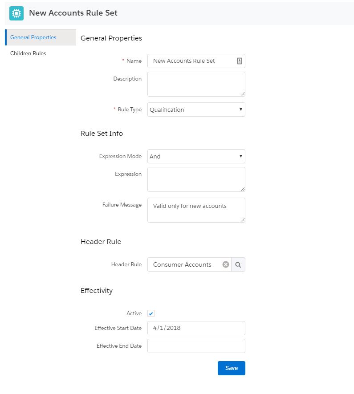The image size is (354, 394).
Task: Click the rule set chip icon in header
Action: (x=16, y=13)
